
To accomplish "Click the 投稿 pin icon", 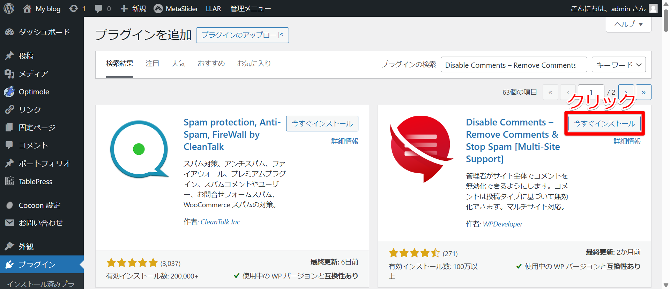I will coord(9,56).
